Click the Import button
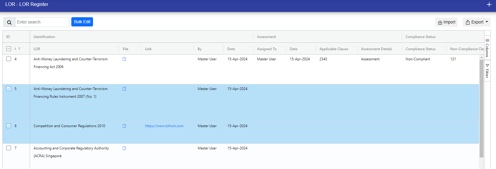The width and height of the screenshot is (496, 169). click(x=446, y=22)
